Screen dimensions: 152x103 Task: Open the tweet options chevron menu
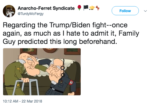[145, 11]
